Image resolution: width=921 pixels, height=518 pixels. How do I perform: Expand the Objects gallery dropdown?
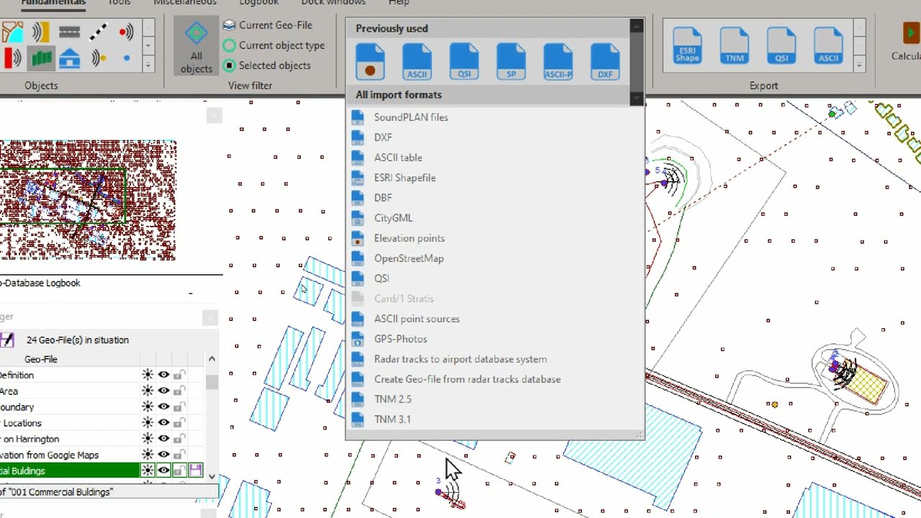[x=148, y=65]
